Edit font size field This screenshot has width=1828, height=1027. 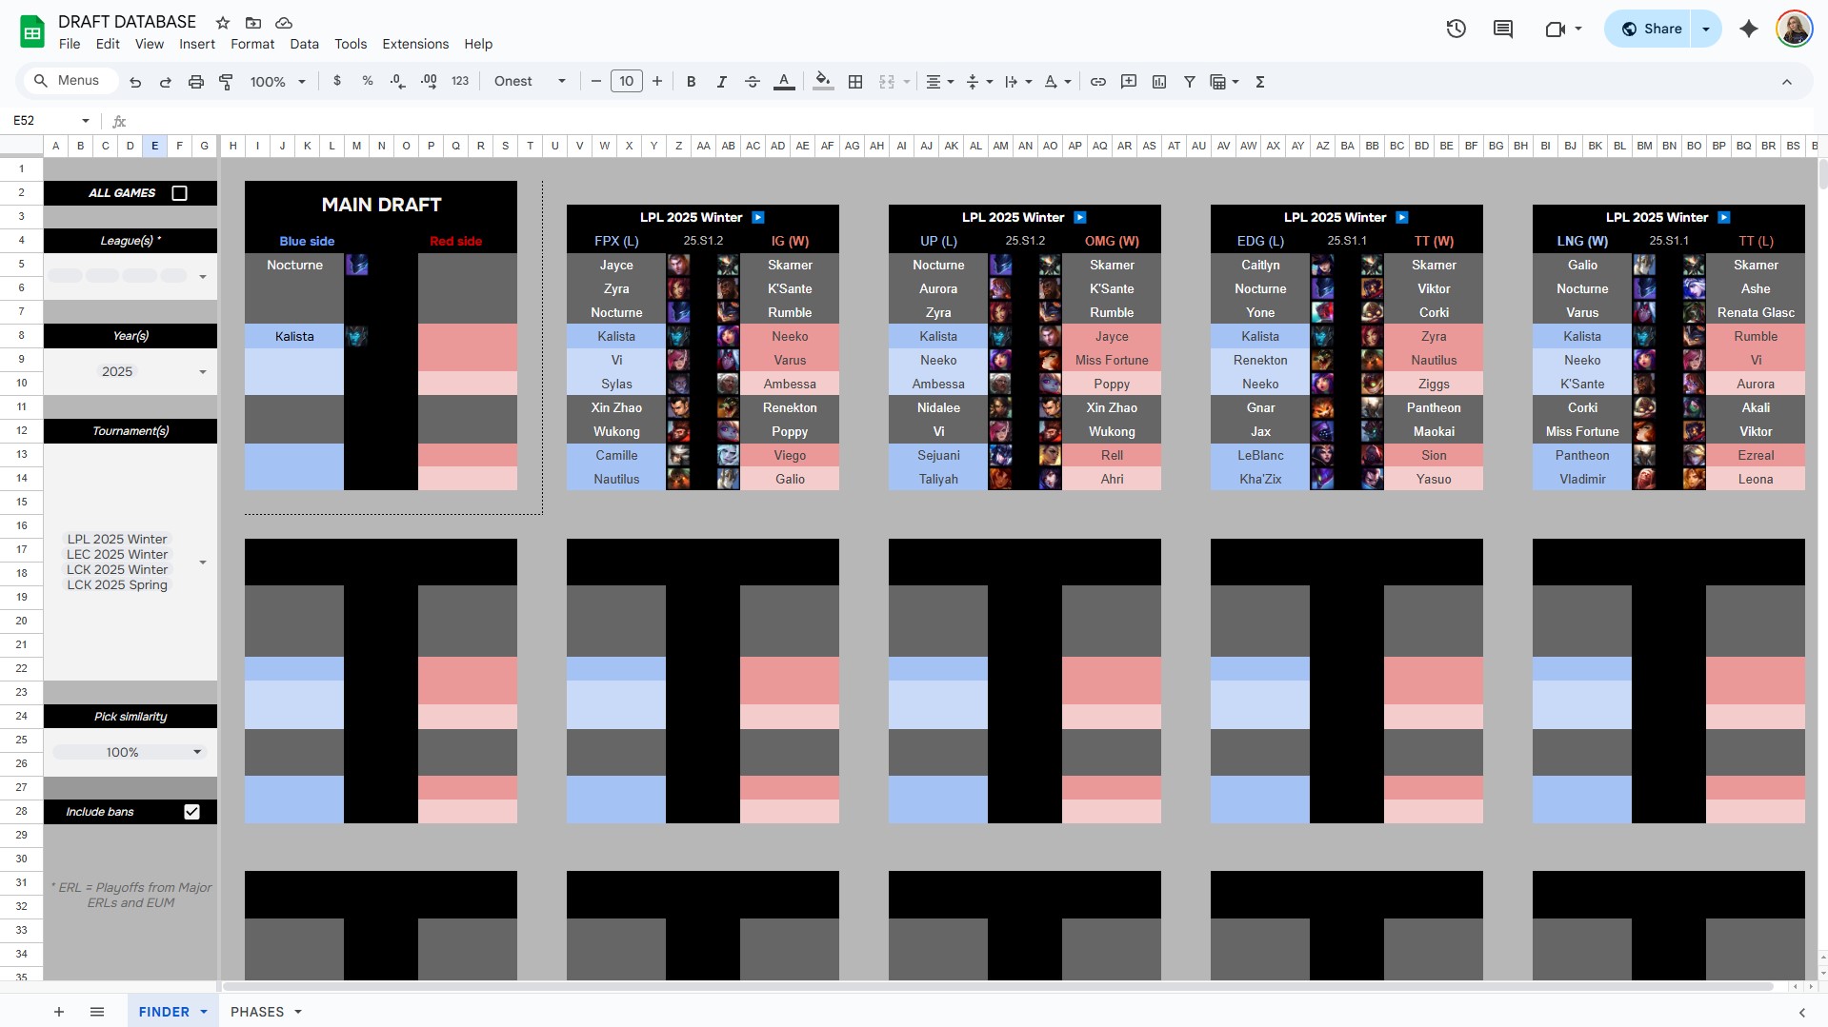pos(626,82)
